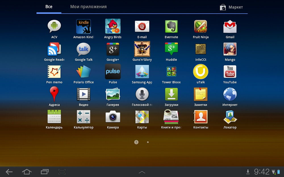
Task: Launch Google Talk
Action: tap(83, 49)
